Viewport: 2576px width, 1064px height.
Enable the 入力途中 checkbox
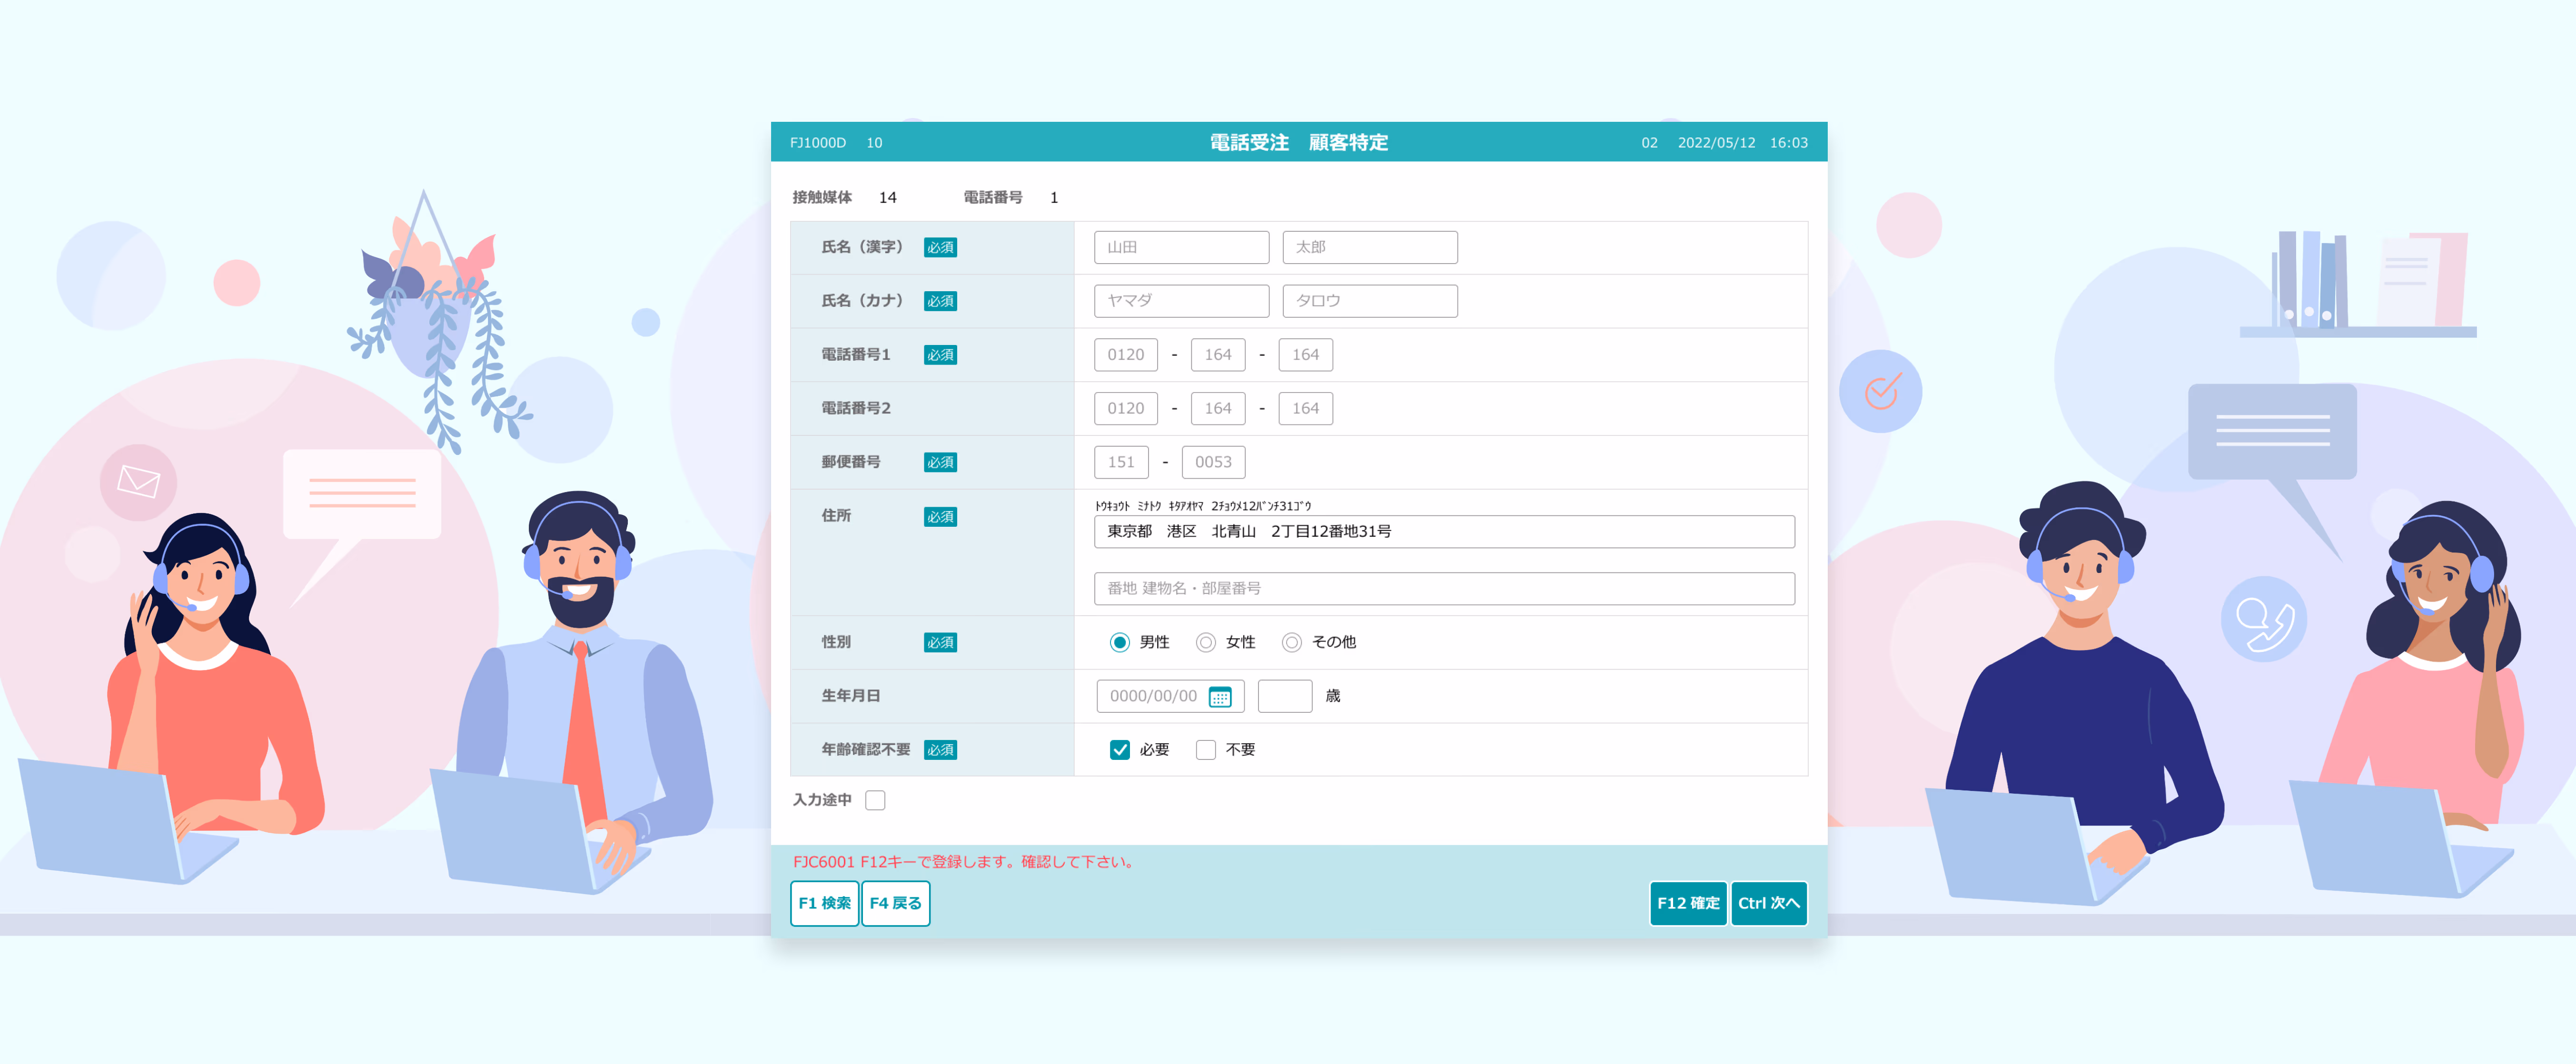tap(875, 800)
